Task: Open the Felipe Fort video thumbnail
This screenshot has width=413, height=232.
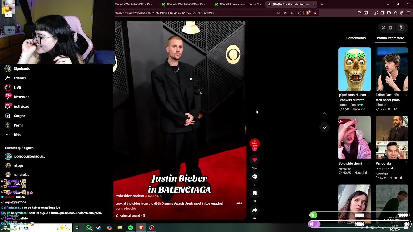Action: tap(392, 69)
